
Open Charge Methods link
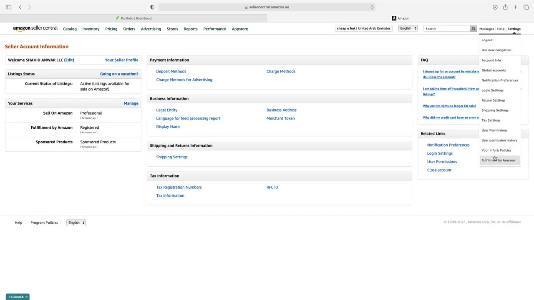tap(281, 71)
